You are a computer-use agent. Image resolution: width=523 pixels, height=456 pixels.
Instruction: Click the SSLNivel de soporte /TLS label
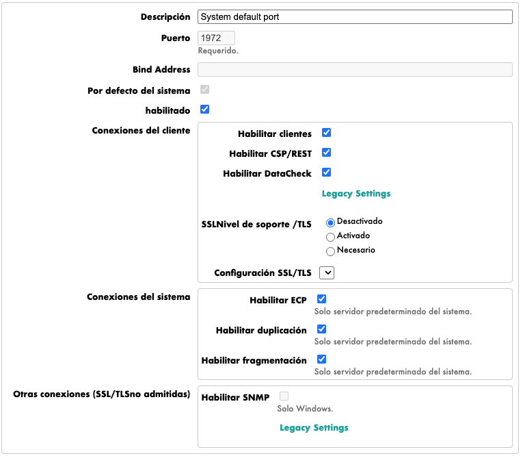(256, 224)
